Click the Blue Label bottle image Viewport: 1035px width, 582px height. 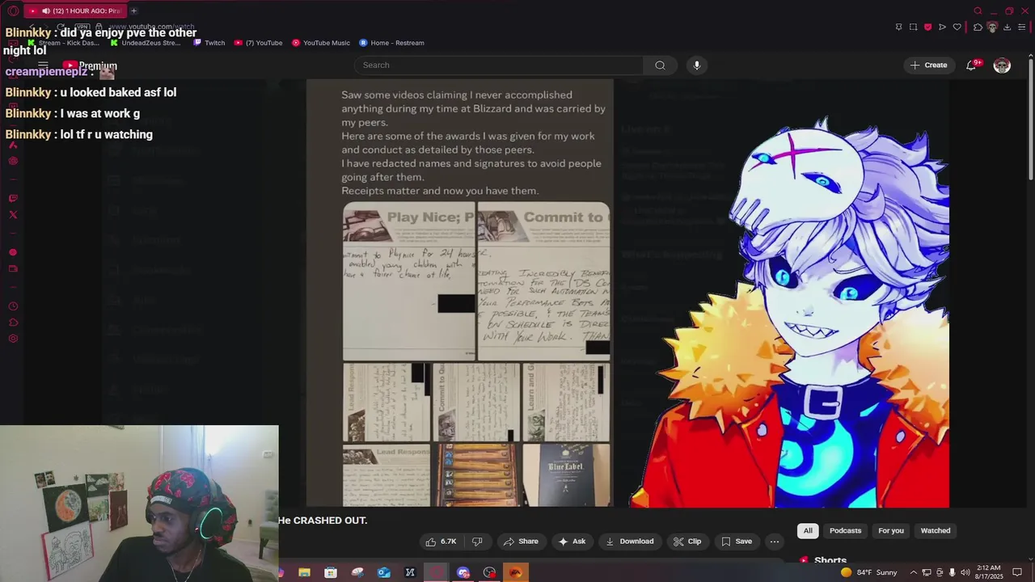tap(566, 476)
